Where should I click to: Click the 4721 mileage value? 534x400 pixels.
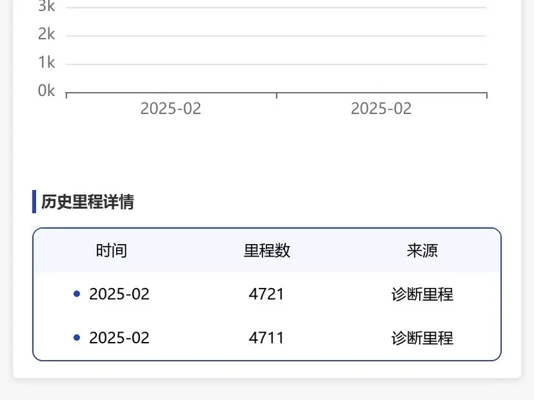tap(266, 294)
